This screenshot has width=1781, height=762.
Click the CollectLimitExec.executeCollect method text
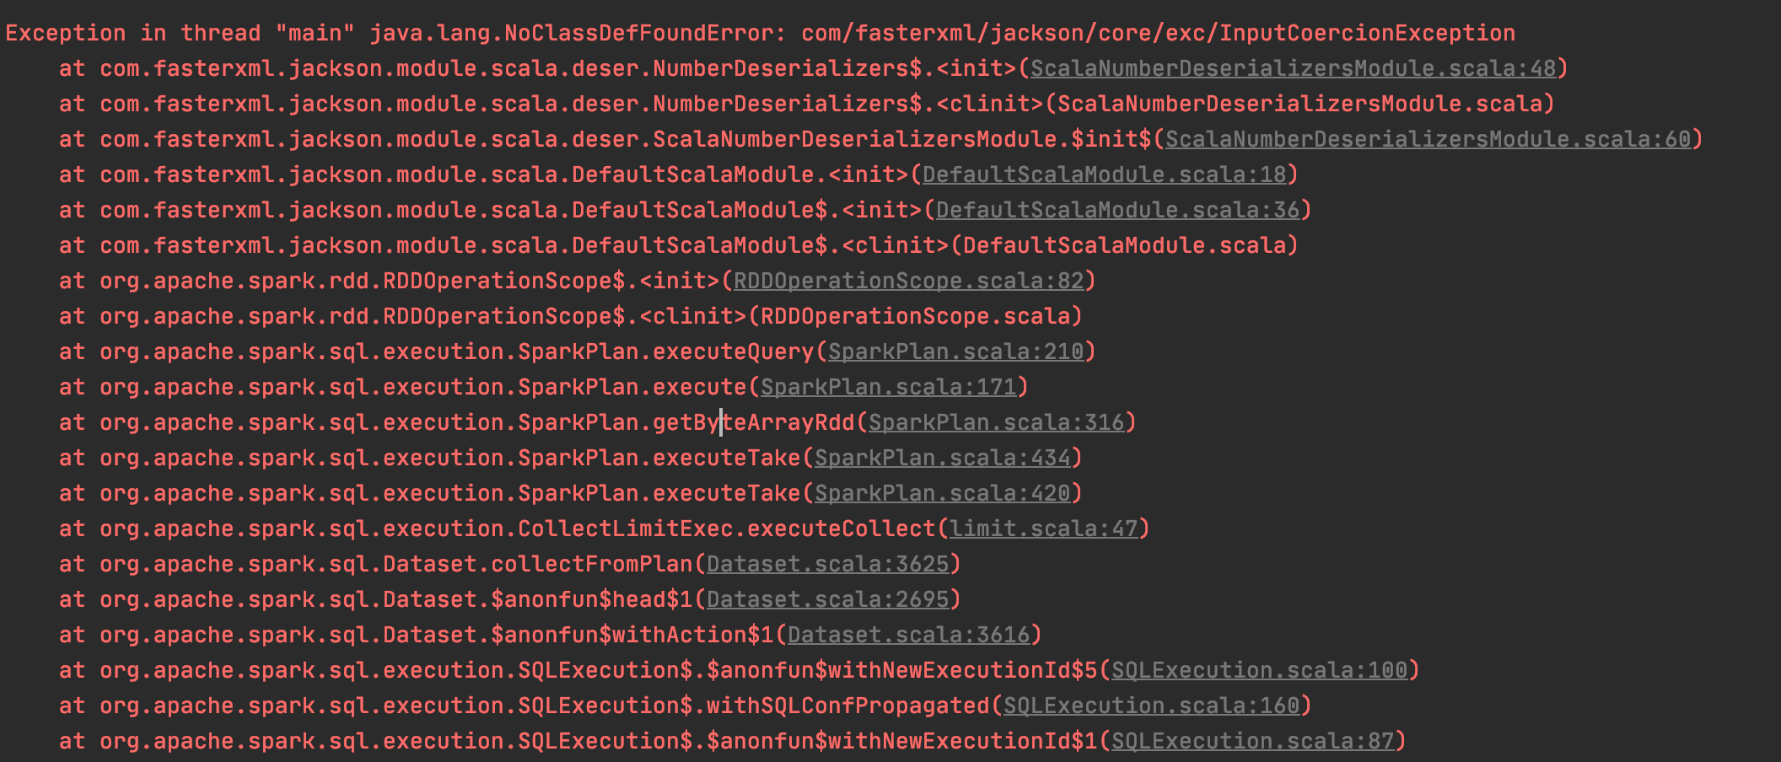pos(726,529)
